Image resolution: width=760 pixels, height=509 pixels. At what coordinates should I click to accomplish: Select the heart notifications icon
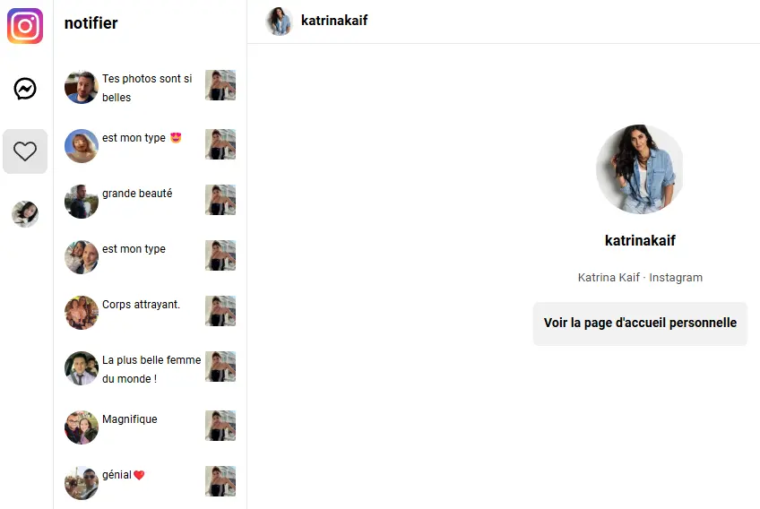(25, 151)
